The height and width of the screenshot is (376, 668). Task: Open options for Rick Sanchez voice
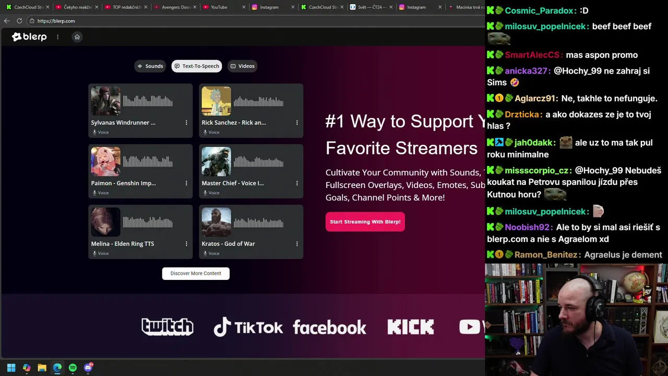tap(297, 123)
